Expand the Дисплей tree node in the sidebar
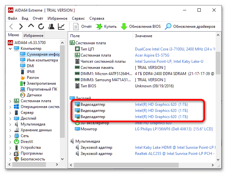The image size is (227, 174). [x=10, y=119]
